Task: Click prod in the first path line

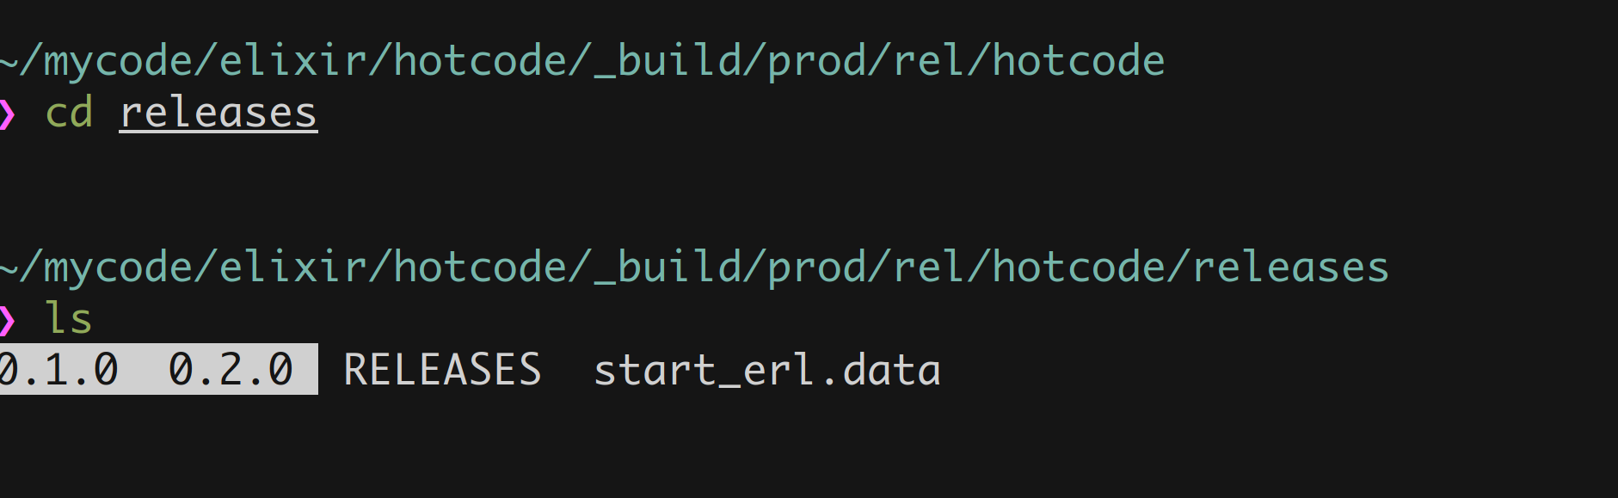Action: click(x=818, y=62)
